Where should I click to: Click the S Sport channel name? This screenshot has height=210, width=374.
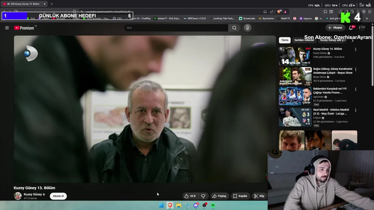tap(317, 118)
